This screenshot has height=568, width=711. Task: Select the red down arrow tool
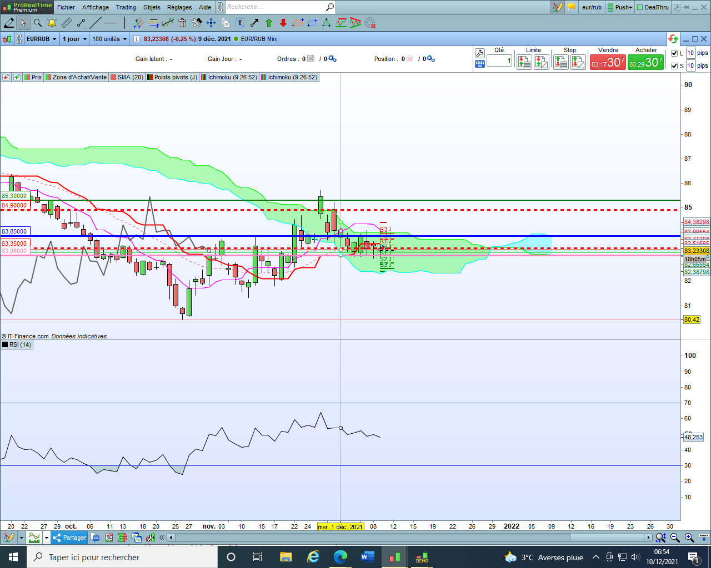pyautogui.click(x=283, y=23)
